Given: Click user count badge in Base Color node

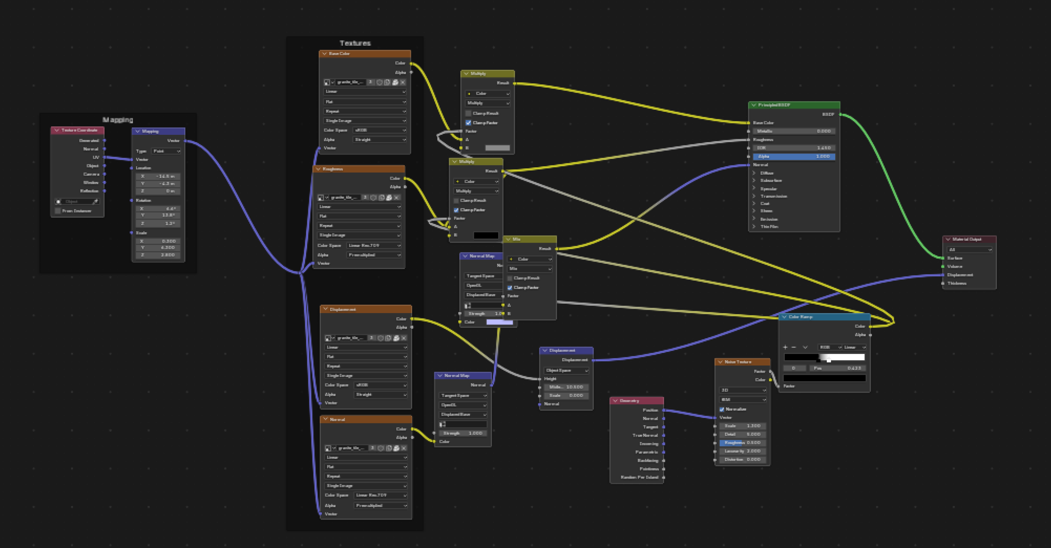Looking at the screenshot, I should 370,82.
